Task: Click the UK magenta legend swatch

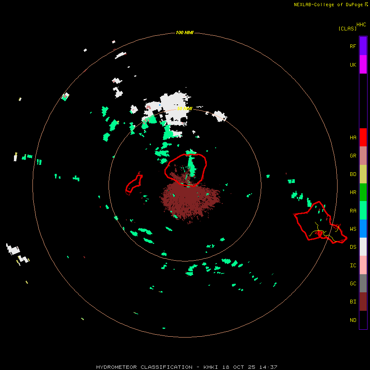Action: (363, 65)
